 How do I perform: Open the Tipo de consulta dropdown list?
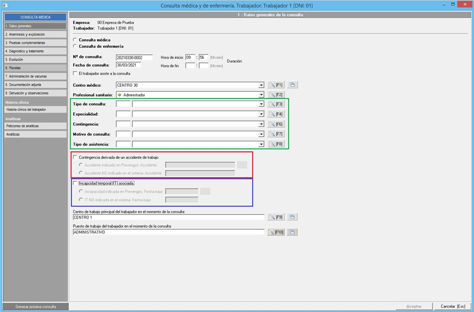(x=261, y=104)
